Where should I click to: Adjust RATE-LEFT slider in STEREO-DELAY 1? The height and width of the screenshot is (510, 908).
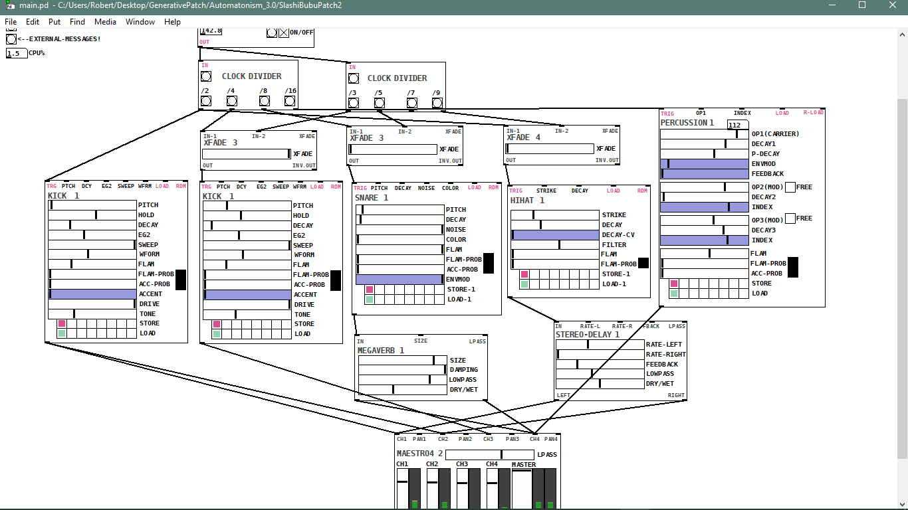point(600,345)
